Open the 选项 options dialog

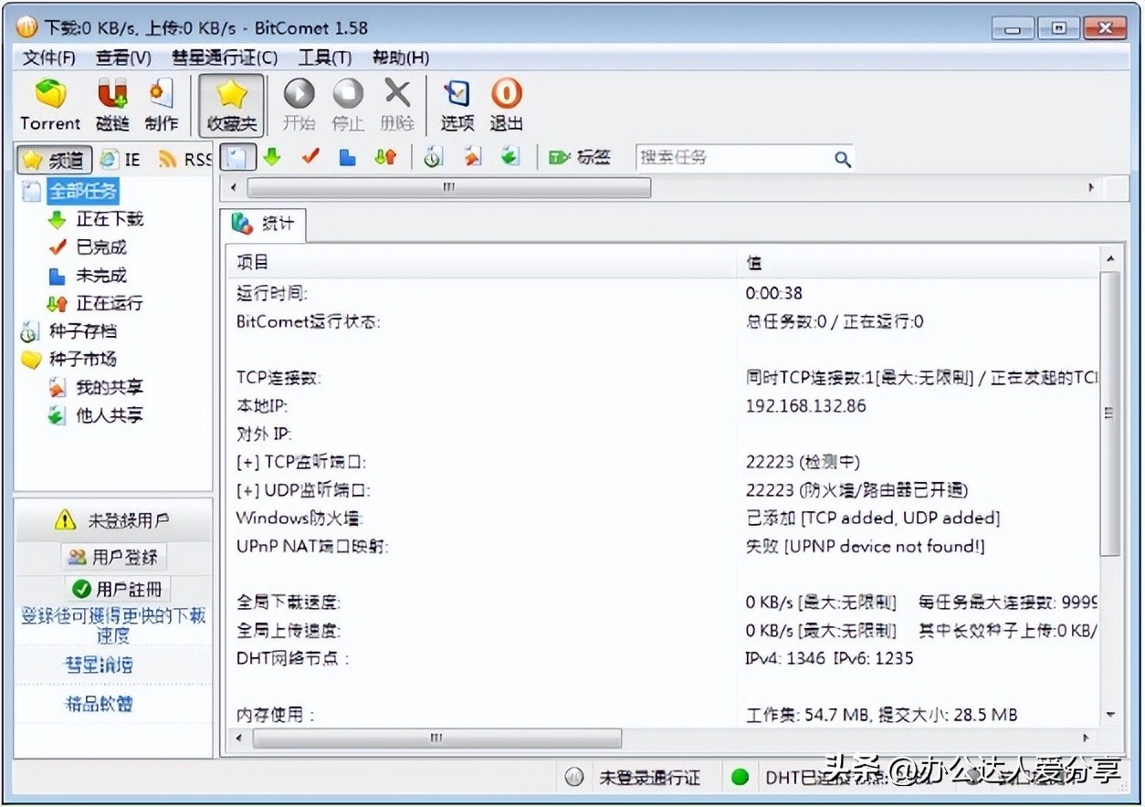457,105
